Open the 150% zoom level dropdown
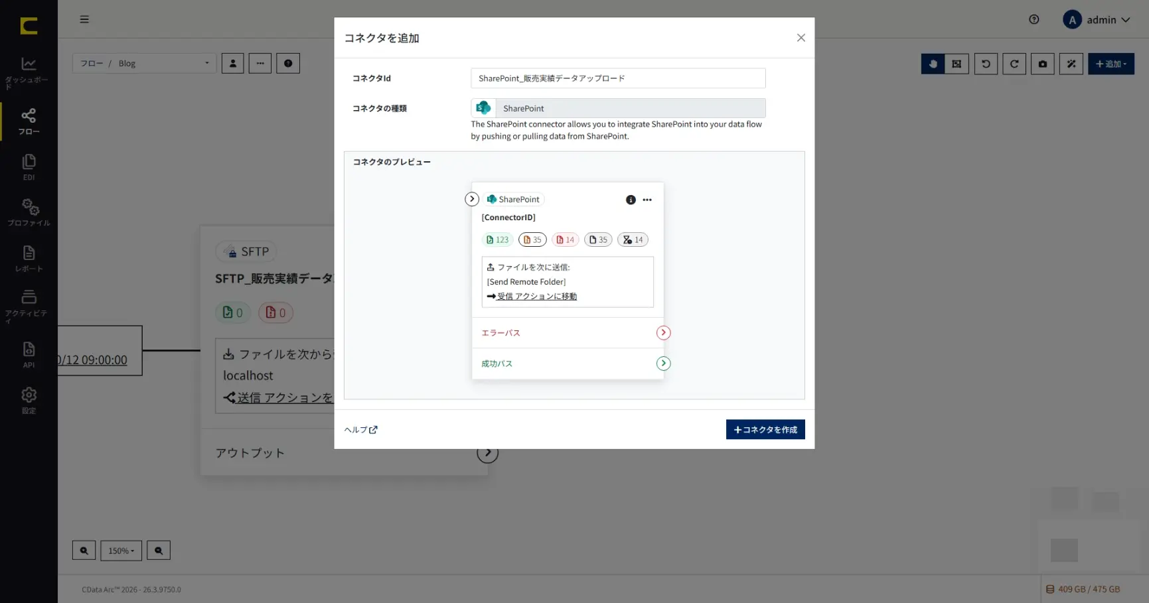 [121, 551]
